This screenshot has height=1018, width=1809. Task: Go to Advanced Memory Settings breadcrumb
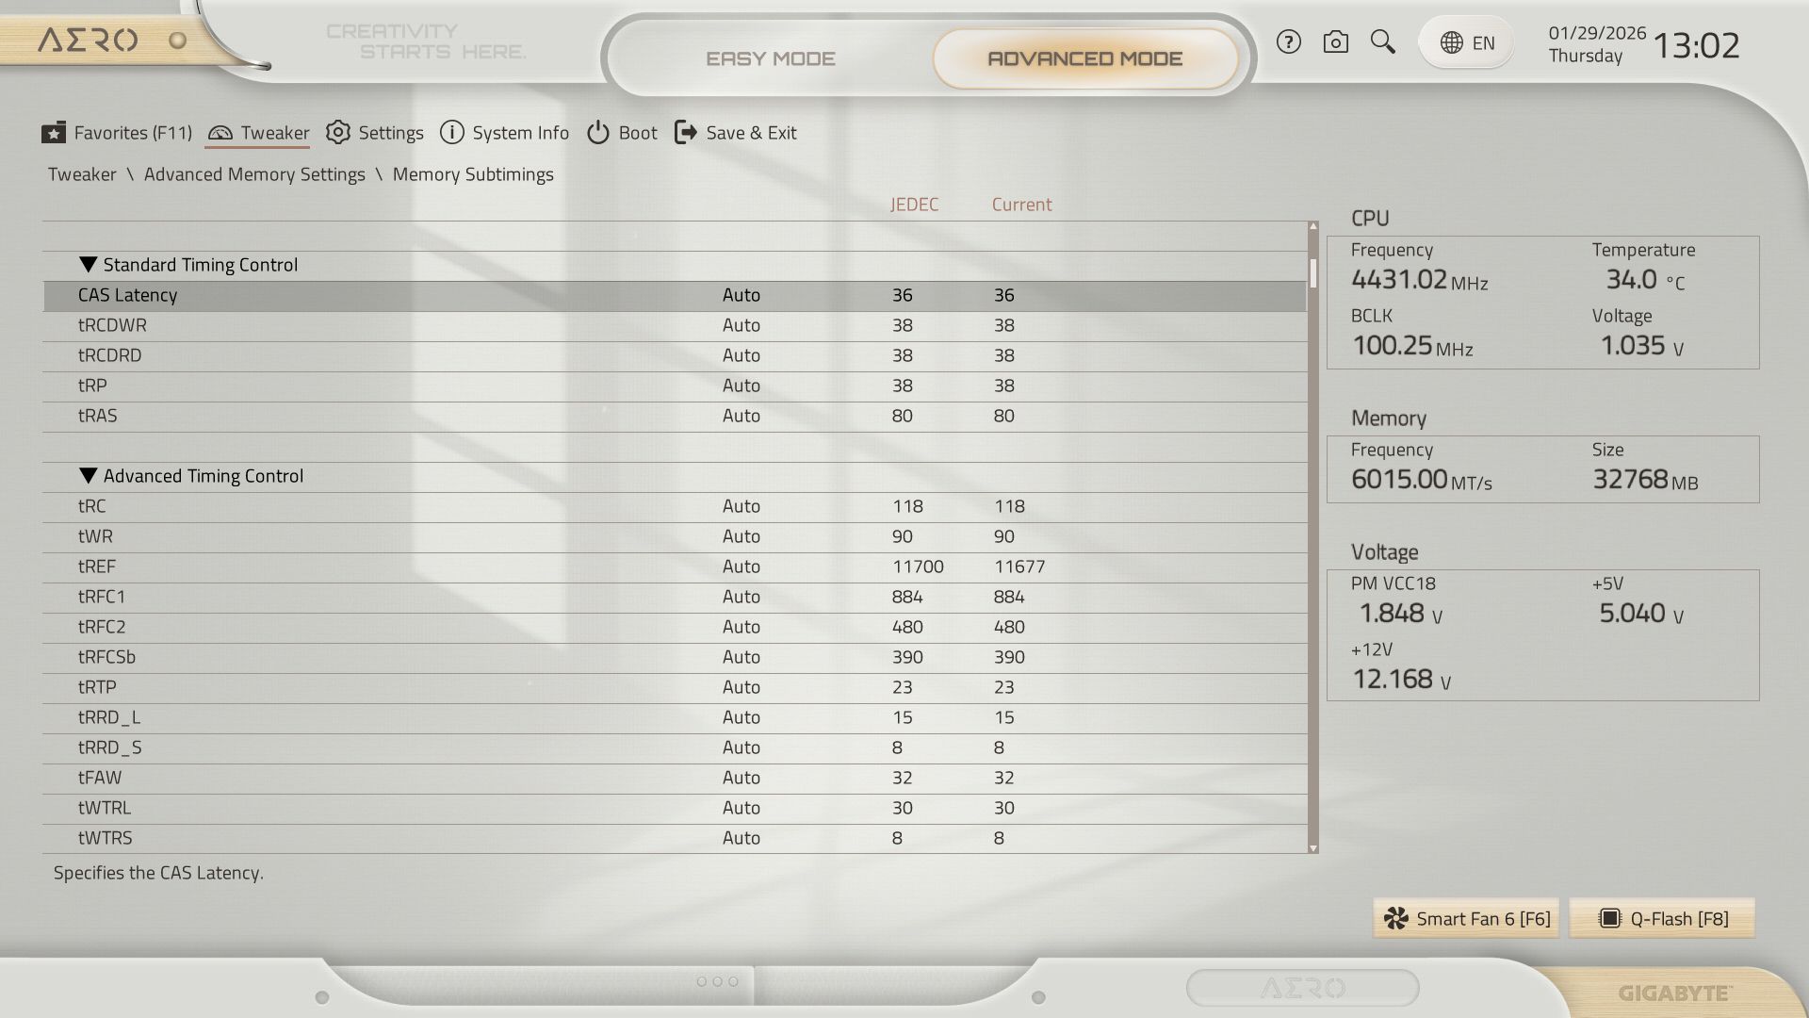pos(254,174)
